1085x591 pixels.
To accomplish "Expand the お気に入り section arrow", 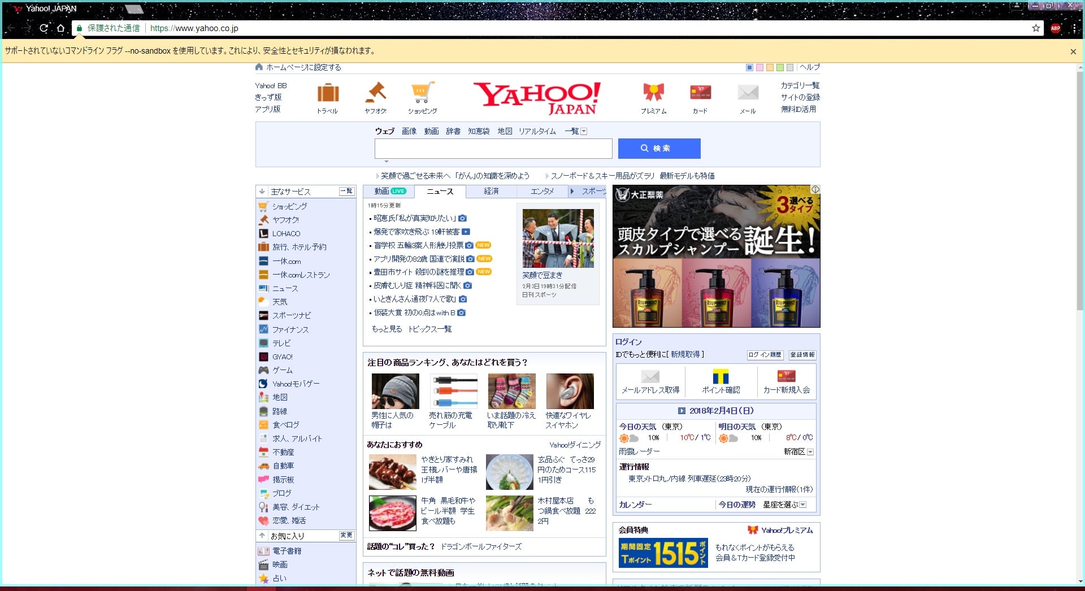I will (x=262, y=536).
